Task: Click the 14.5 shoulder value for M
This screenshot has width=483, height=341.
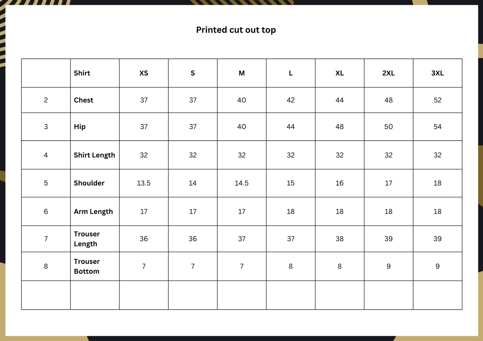Action: pos(242,183)
